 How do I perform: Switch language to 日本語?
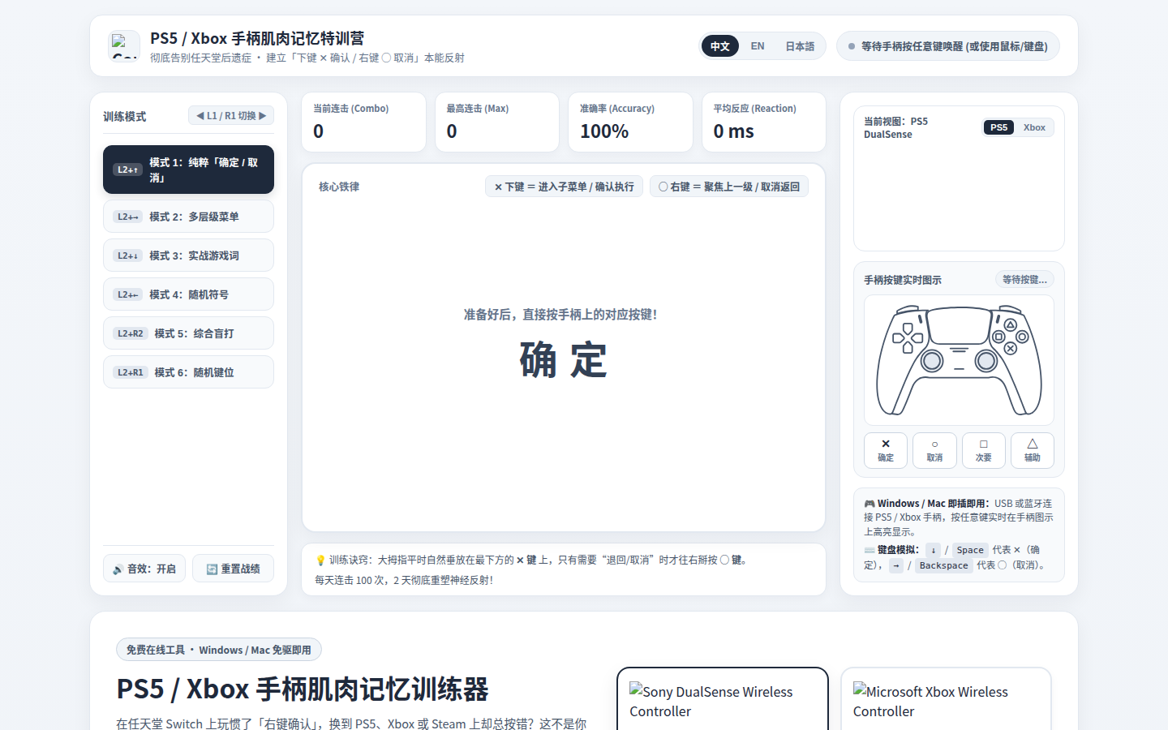[x=800, y=46]
